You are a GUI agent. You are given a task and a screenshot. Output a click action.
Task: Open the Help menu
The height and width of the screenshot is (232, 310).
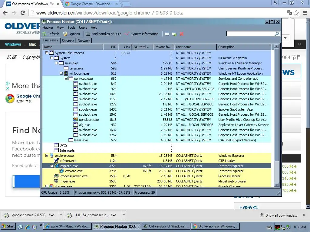(94, 27)
